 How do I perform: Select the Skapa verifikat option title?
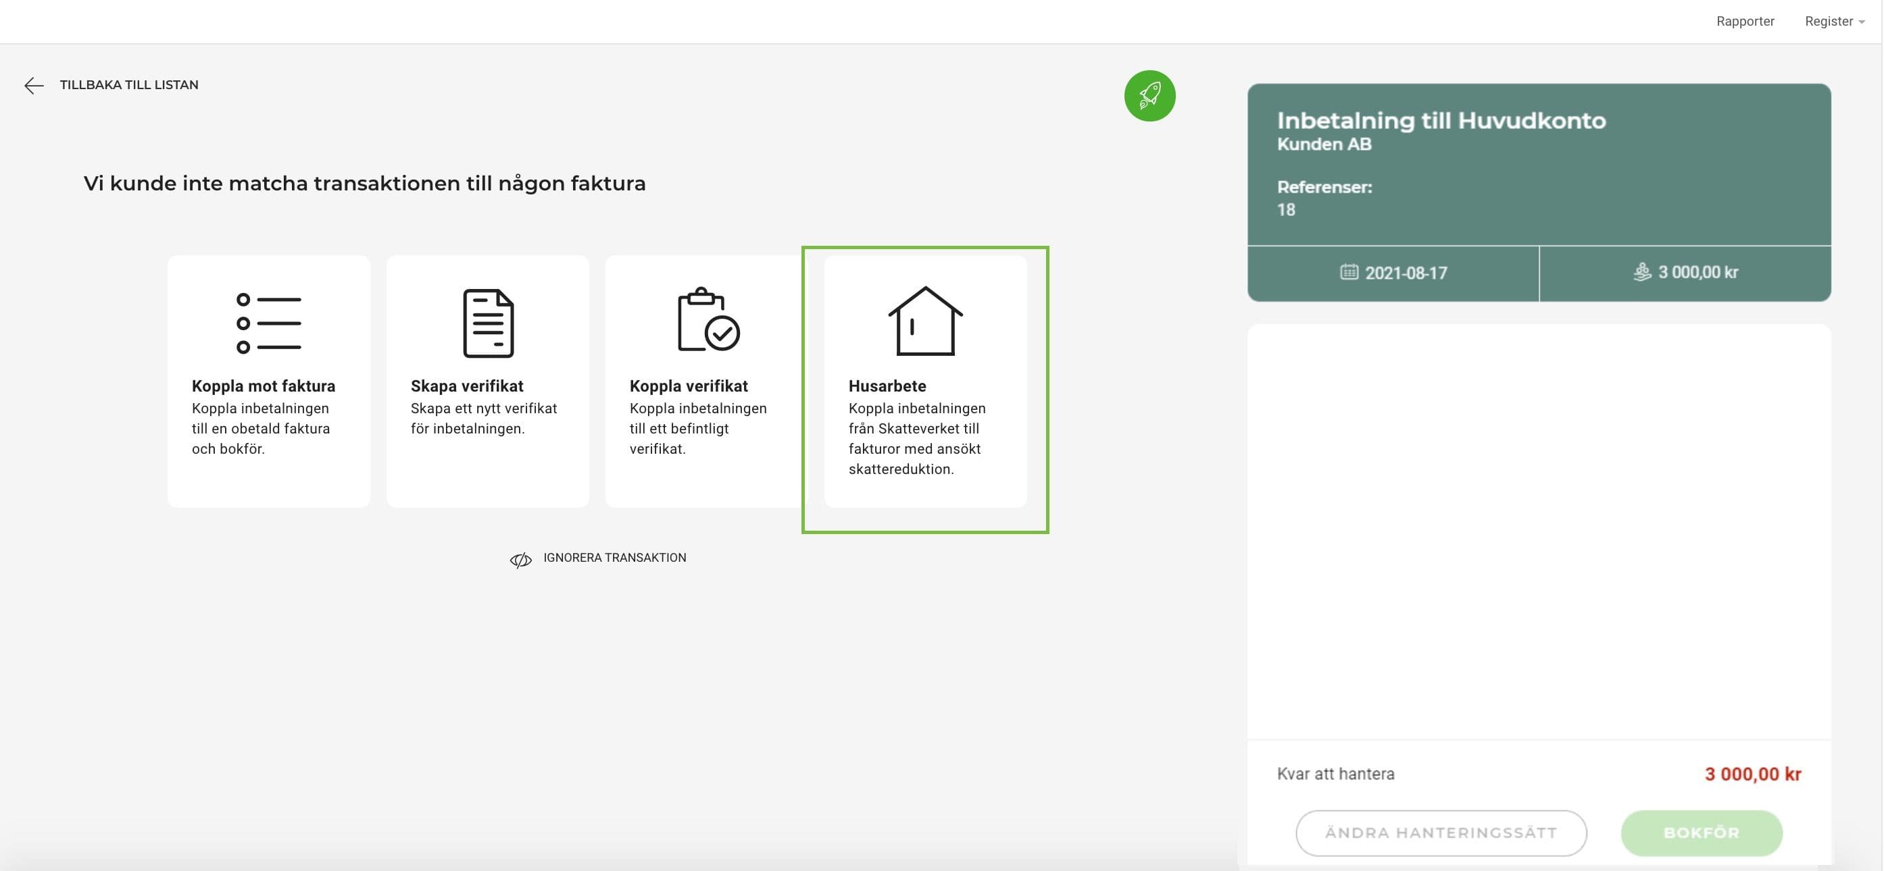coord(467,386)
